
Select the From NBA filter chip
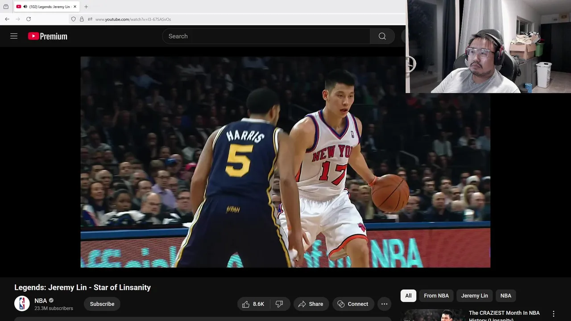[x=436, y=296]
